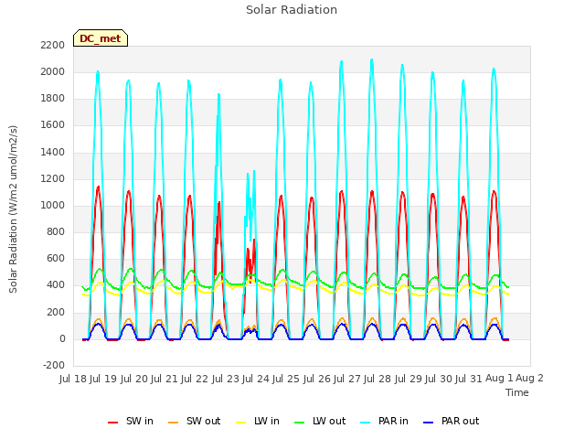Click the Jul 31 x-axis tick label
Viewport: 585px width, 439px height.
point(469,379)
